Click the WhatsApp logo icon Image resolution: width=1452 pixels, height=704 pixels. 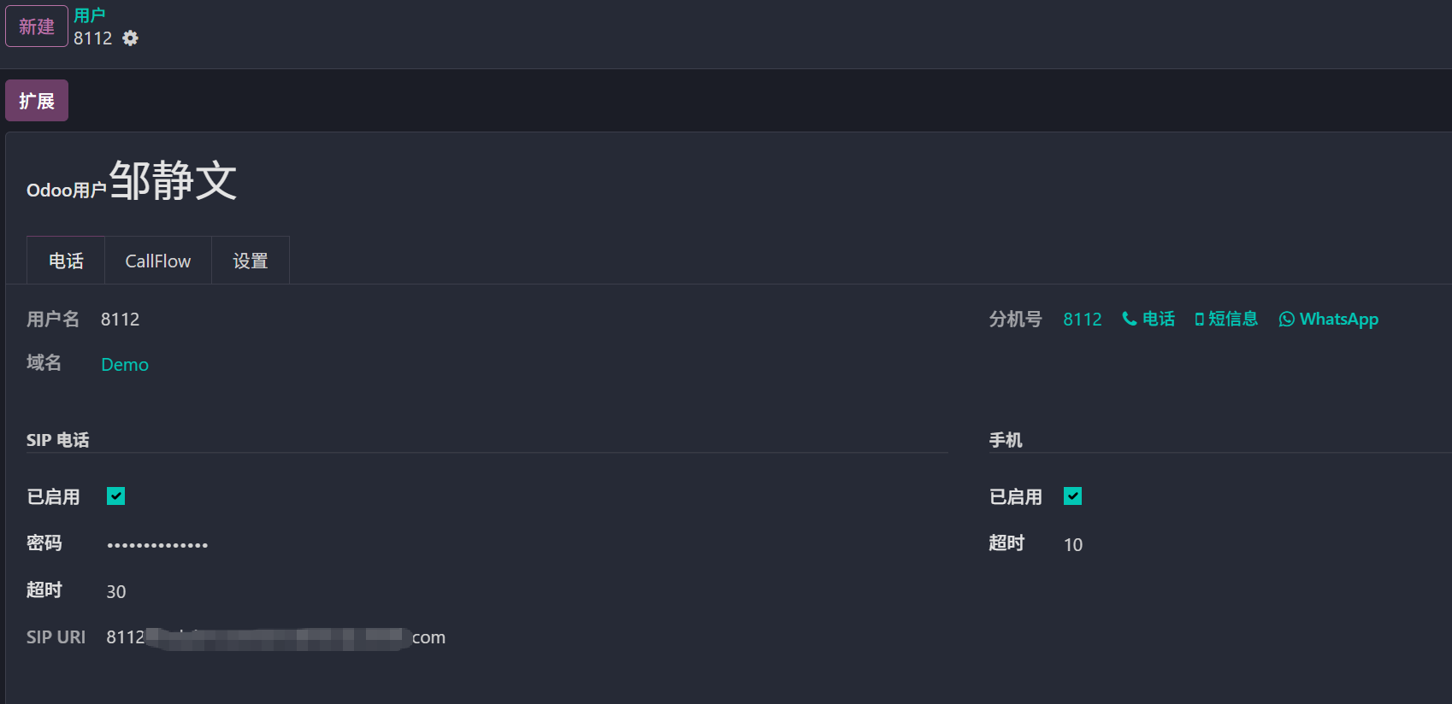click(1286, 320)
